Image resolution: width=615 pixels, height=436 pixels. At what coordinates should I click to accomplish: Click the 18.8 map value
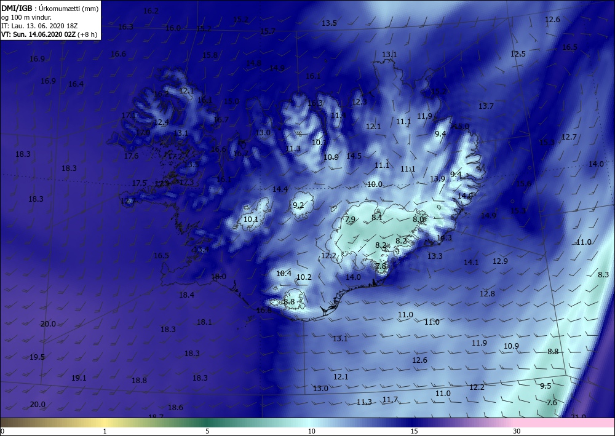pyautogui.click(x=139, y=380)
